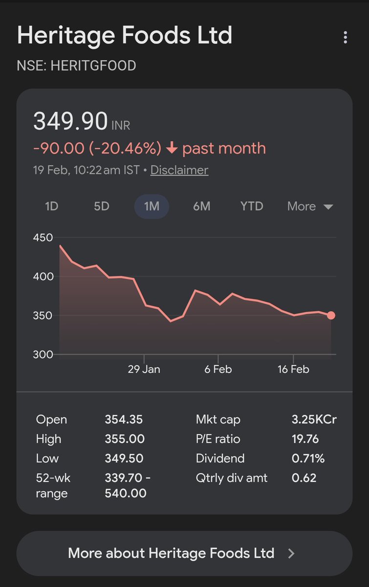Expand the More time ranges dropdown

point(310,206)
